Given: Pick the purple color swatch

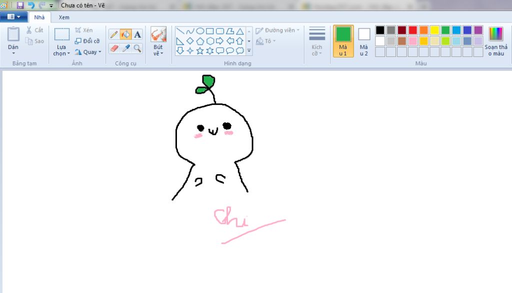Looking at the screenshot, I should coord(478,30).
